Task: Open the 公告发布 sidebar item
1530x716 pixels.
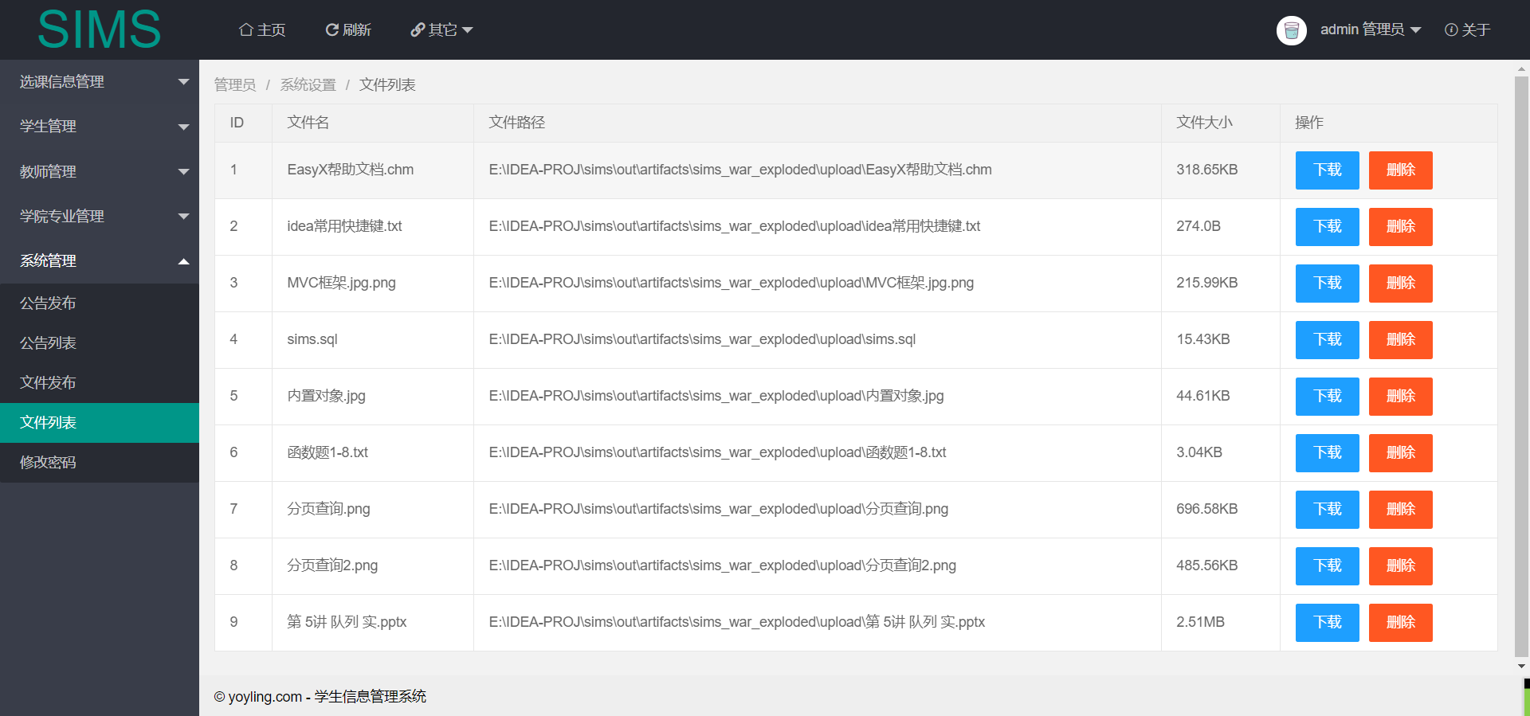Action: [x=100, y=303]
